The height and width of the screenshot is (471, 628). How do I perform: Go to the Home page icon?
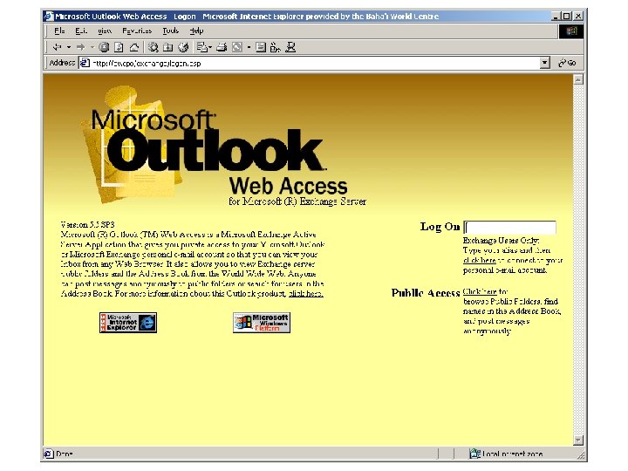coord(134,47)
